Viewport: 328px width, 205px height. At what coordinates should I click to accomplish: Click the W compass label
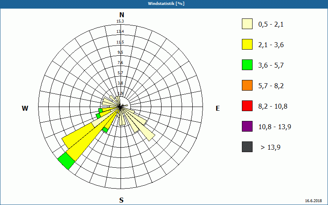[x=25, y=108]
